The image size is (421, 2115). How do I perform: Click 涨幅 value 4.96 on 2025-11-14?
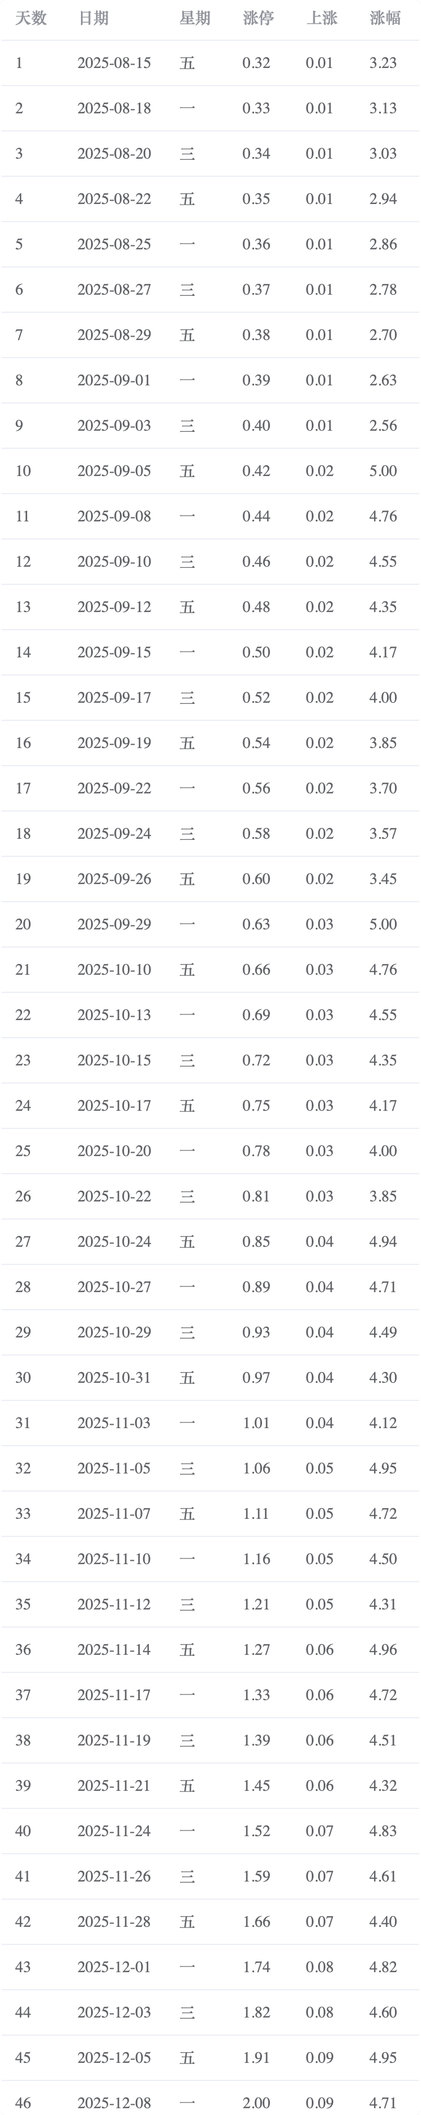pos(383,1650)
